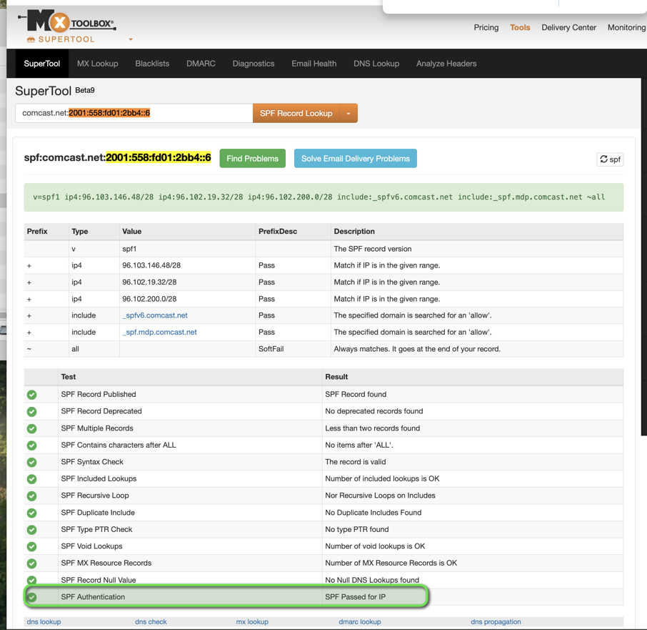Open the dmarc lookup link

(359, 621)
